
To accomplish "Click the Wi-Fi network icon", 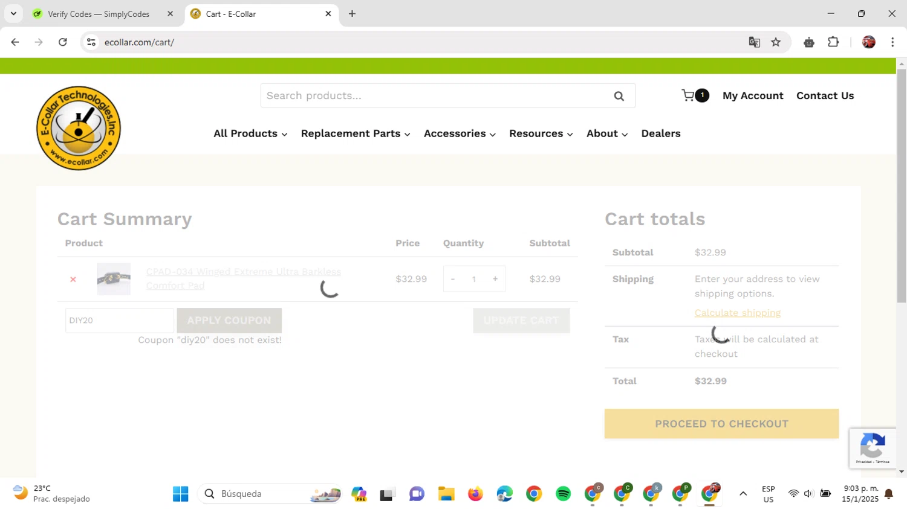I will 793,494.
